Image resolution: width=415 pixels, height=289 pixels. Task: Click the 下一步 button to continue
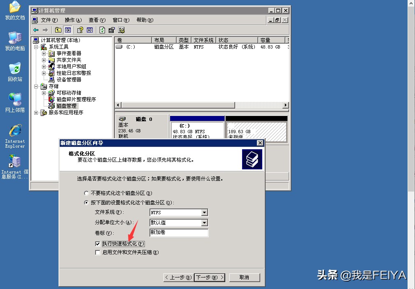click(209, 277)
